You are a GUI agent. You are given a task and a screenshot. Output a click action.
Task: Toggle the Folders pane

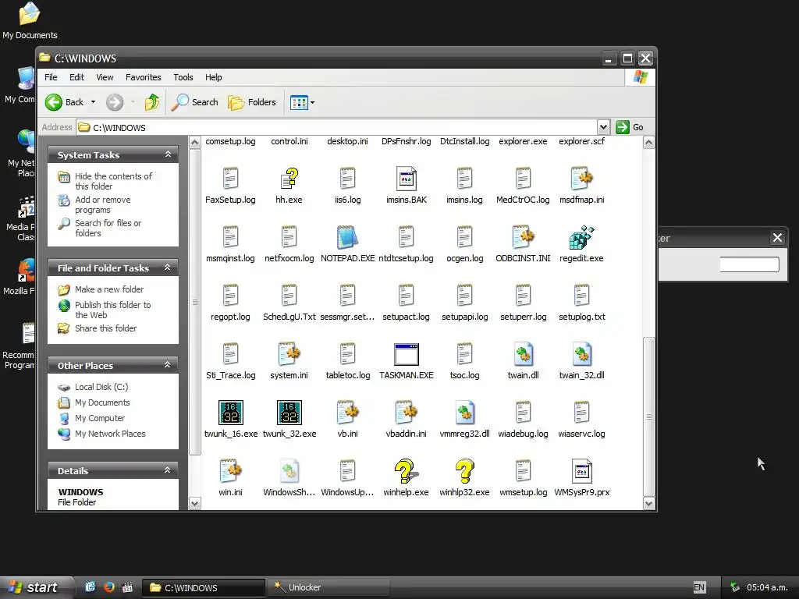[252, 102]
